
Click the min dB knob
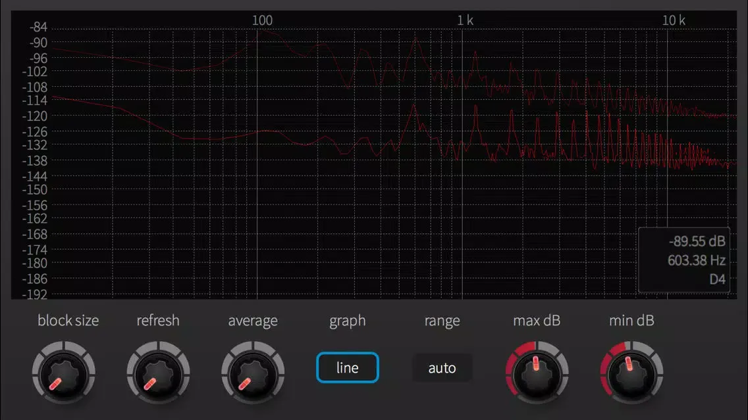pyautogui.click(x=631, y=373)
